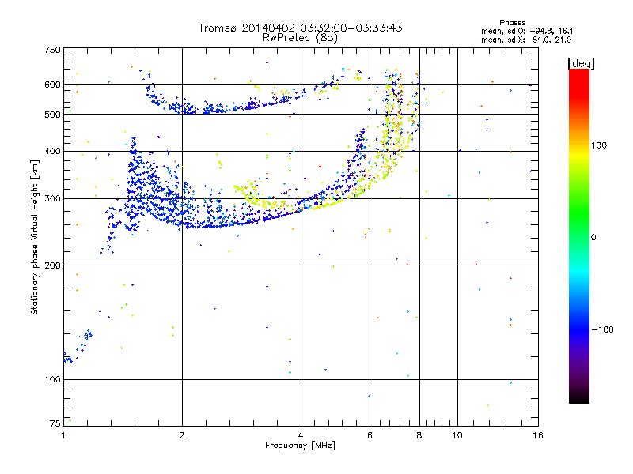Click the colorbar tick label "-100"
The image size is (633, 474).
[x=602, y=329]
